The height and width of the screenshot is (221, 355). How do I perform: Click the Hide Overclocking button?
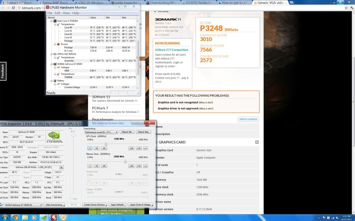[x=55, y=205]
